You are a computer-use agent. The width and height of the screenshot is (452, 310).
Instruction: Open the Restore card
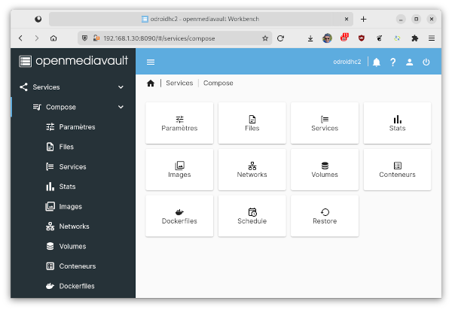pos(325,216)
